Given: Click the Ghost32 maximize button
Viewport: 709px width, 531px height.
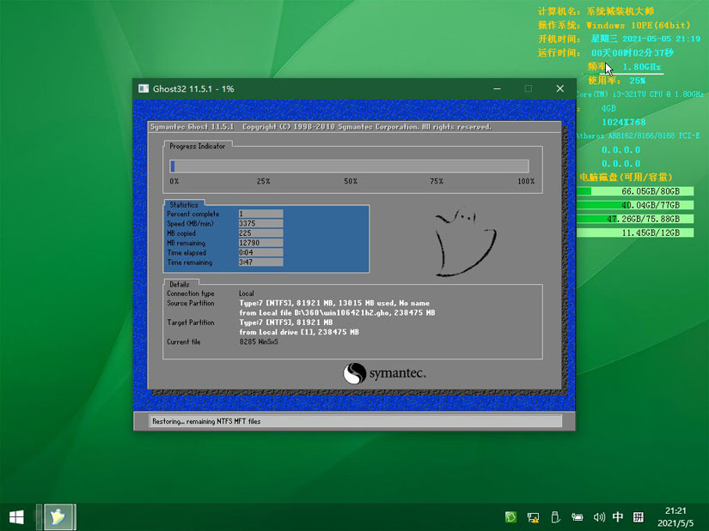Looking at the screenshot, I should (x=529, y=88).
